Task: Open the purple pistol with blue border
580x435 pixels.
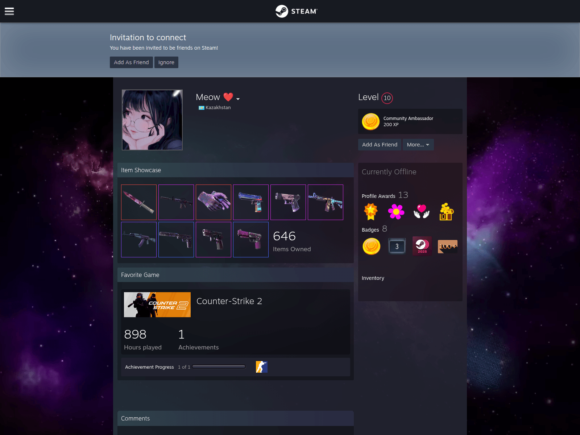Action: [251, 240]
